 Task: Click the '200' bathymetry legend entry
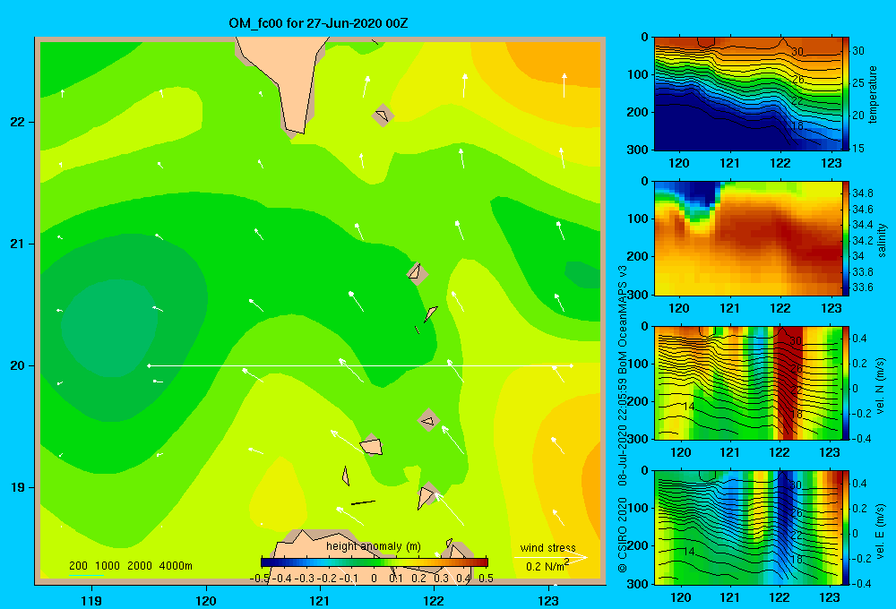(x=78, y=566)
